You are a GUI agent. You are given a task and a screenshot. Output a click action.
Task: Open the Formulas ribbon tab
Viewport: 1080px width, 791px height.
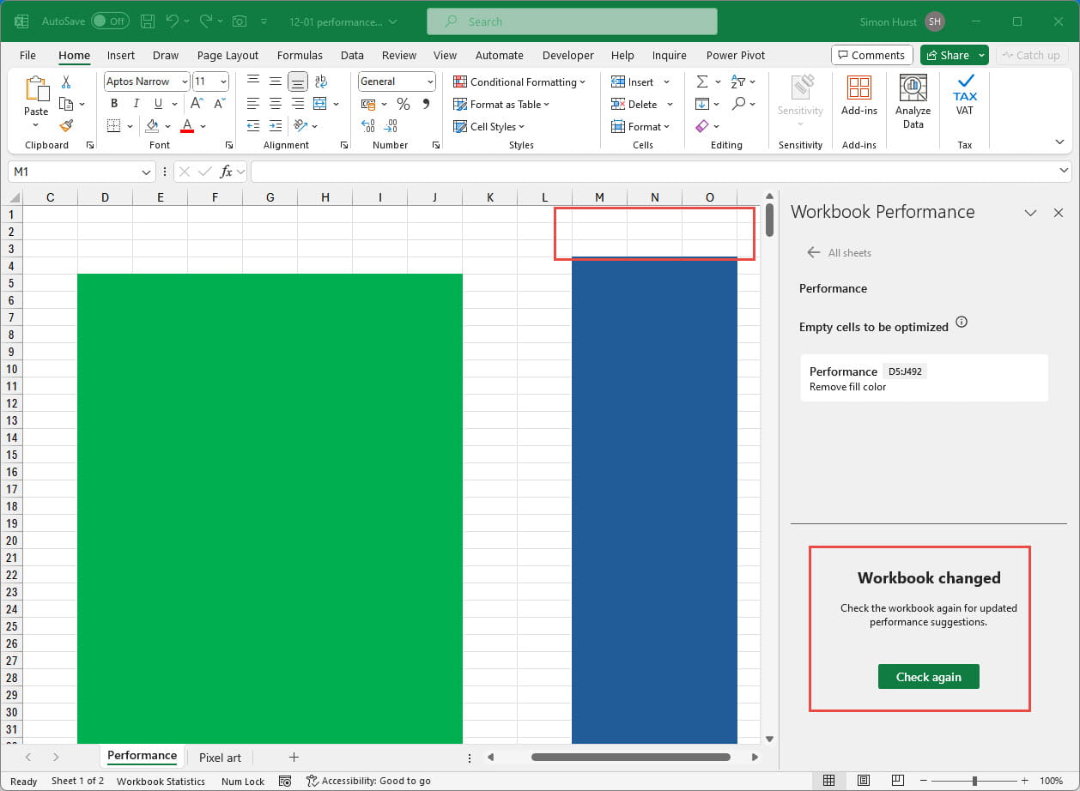tap(300, 55)
